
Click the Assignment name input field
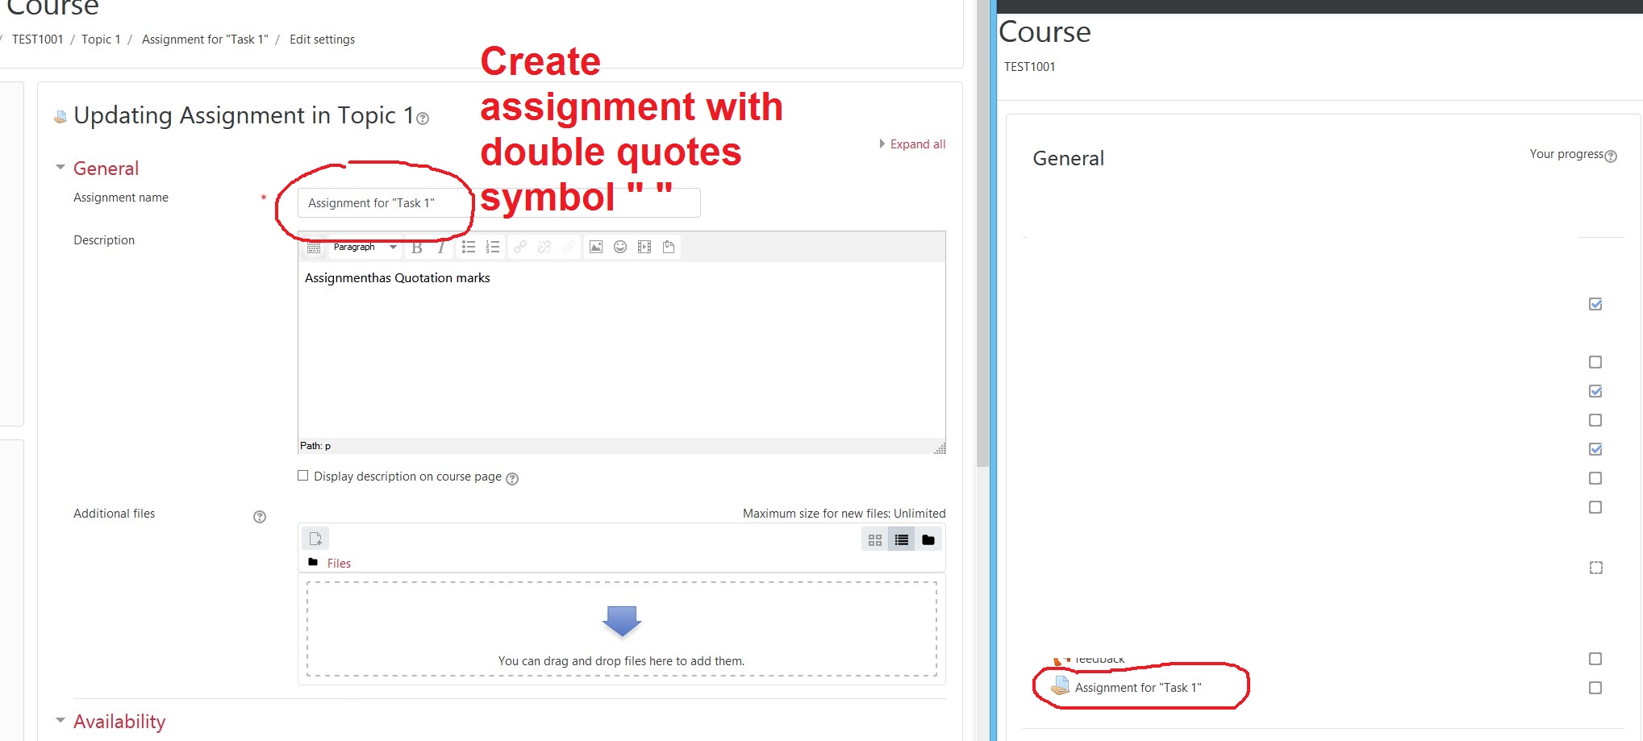(x=498, y=202)
